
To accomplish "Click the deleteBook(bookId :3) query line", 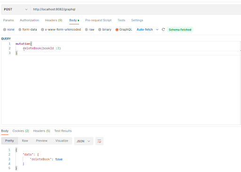I will pos(42,48).
